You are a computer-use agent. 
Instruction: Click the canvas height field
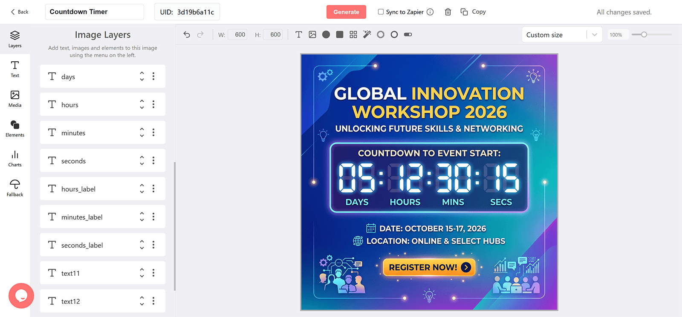273,34
